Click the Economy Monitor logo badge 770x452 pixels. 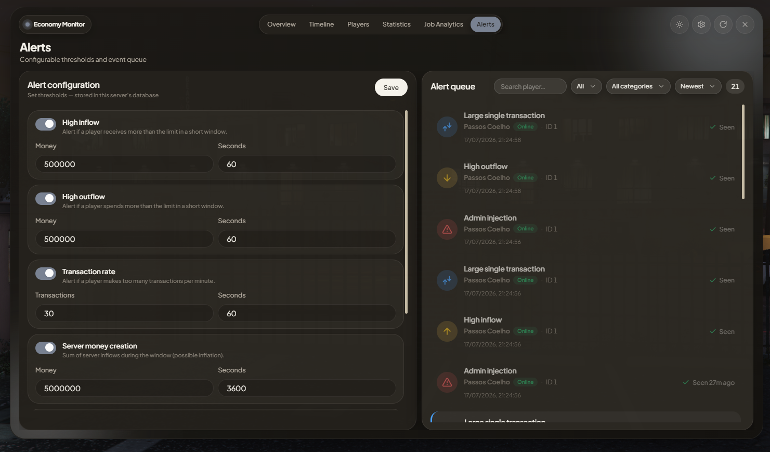tap(55, 24)
